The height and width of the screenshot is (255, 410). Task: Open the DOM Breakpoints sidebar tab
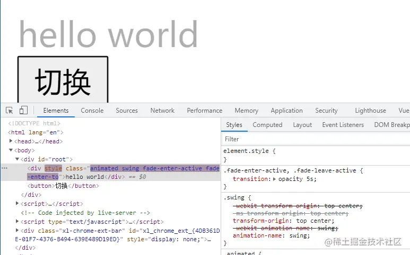(x=391, y=125)
